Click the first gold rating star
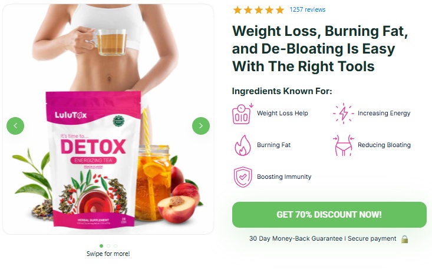432x273 pixels. (x=237, y=10)
